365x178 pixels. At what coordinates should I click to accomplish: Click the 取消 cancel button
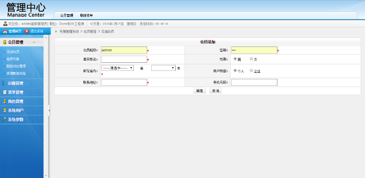[x=216, y=91]
